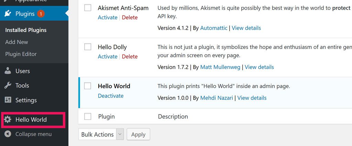View details for Hello Dolly
Screen dimensions: 352x146
[259, 67]
